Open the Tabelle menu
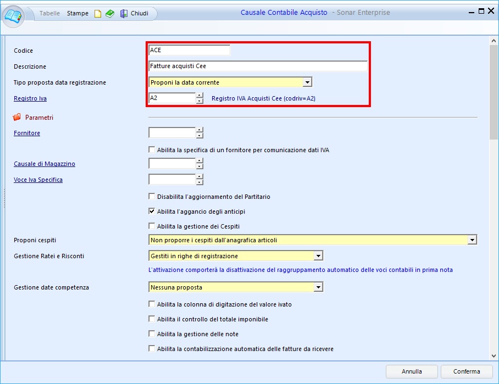Viewport: 499px width, 384px height. [x=50, y=13]
